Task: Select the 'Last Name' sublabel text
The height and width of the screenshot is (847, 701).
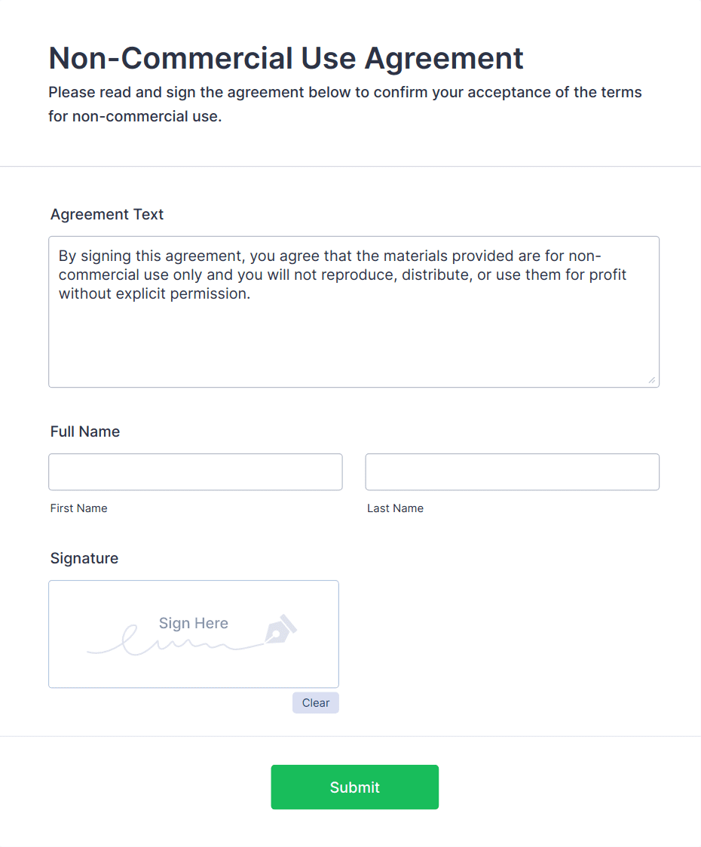Action: 395,508
